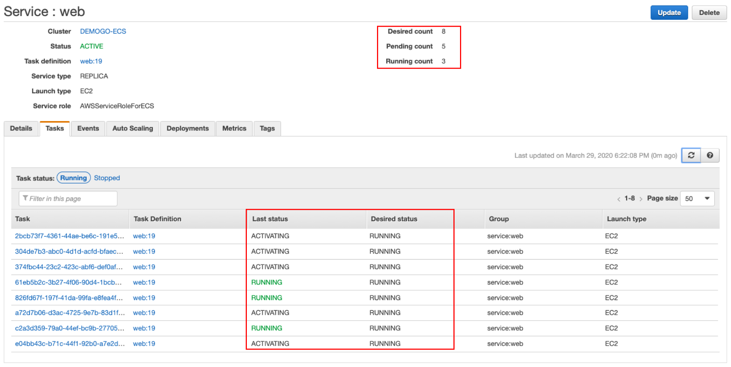The width and height of the screenshot is (731, 367).
Task: Select the AWSServiceRoleForECS service role text
Action: (x=117, y=106)
